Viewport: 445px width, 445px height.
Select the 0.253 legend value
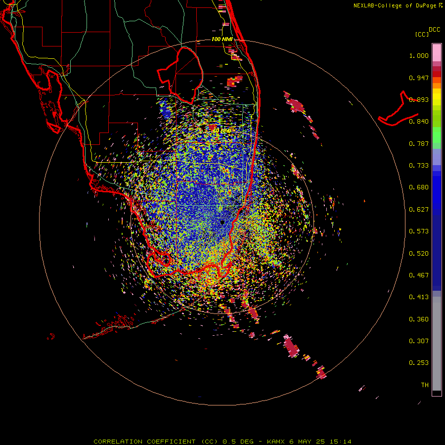419,363
